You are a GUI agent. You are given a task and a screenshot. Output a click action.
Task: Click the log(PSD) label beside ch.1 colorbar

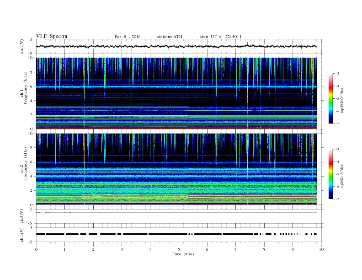click(342, 101)
